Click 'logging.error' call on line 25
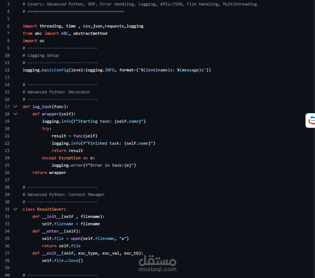 click(x=67, y=165)
